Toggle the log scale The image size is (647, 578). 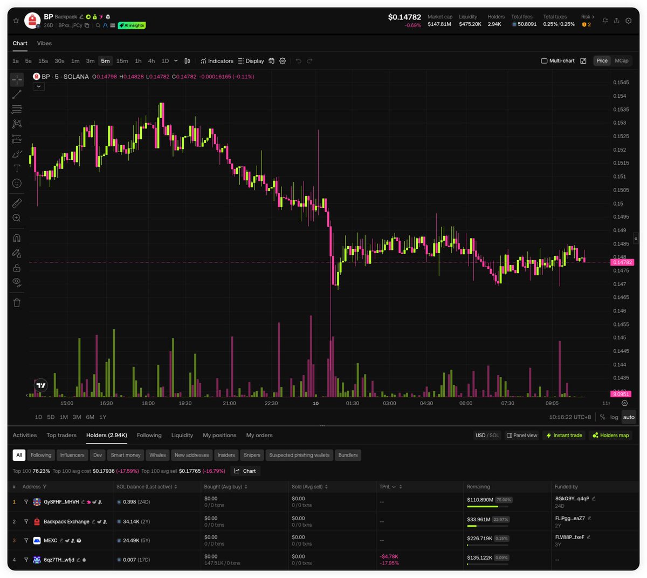pos(614,417)
